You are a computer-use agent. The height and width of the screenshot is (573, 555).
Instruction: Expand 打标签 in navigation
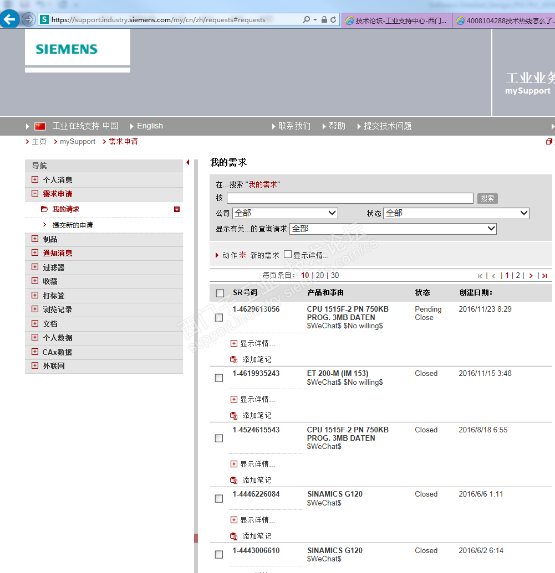tap(35, 295)
